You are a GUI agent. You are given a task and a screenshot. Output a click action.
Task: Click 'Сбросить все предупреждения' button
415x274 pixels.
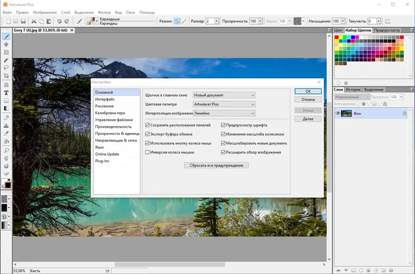pyautogui.click(x=216, y=165)
